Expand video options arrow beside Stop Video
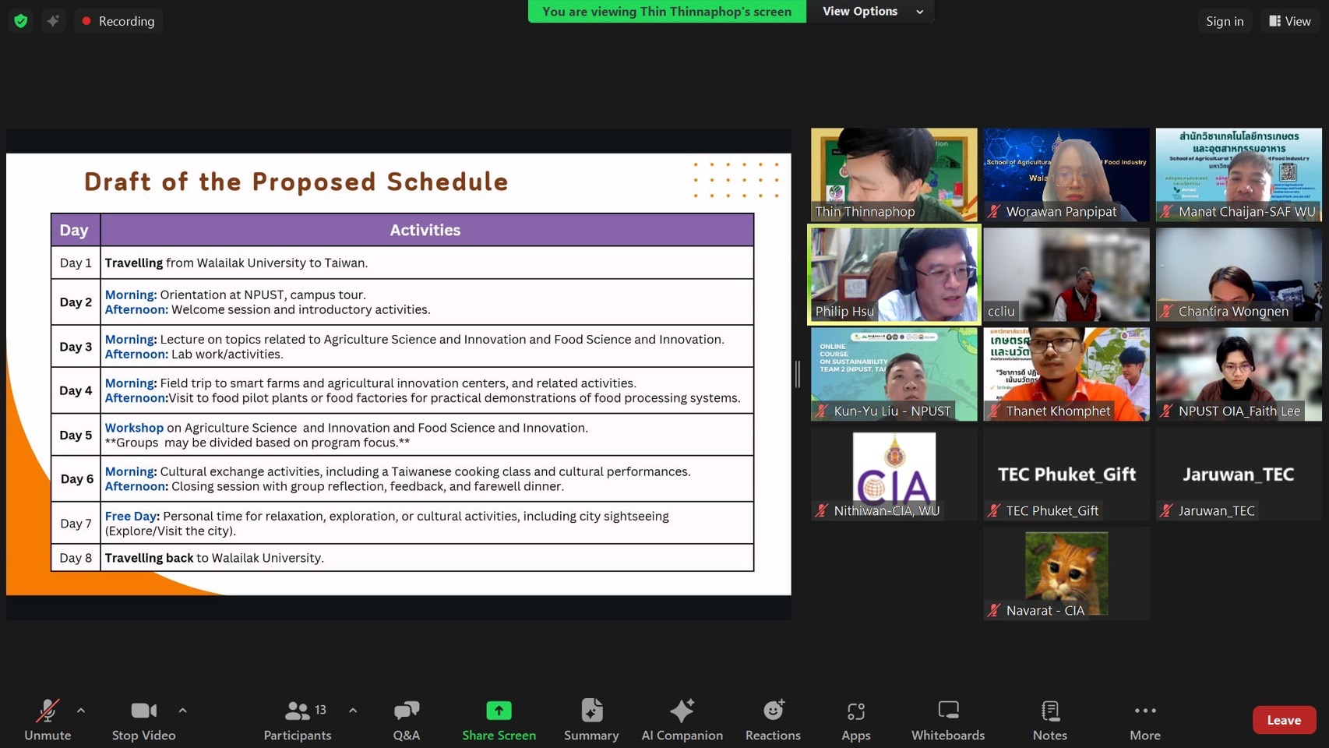 (182, 711)
